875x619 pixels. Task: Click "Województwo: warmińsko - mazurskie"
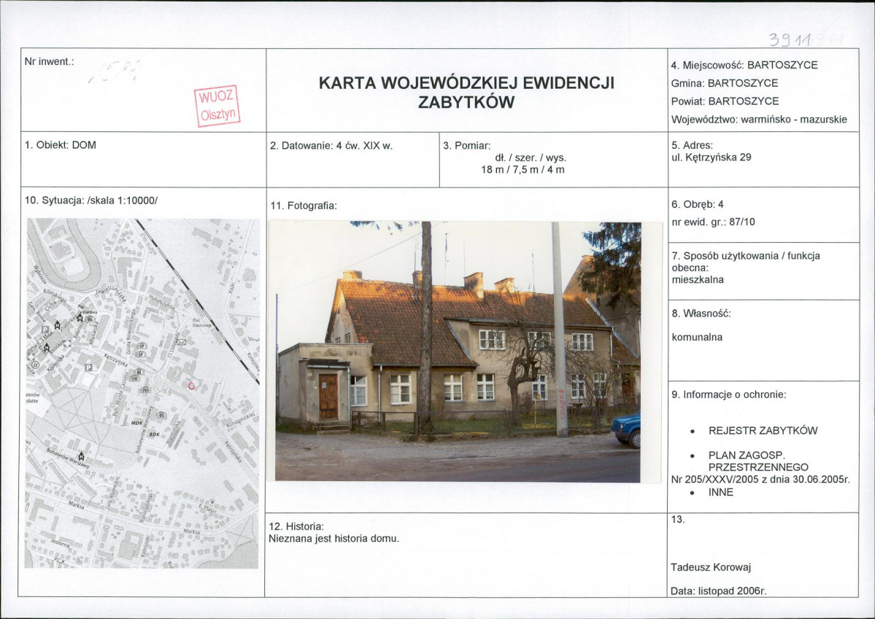(759, 120)
